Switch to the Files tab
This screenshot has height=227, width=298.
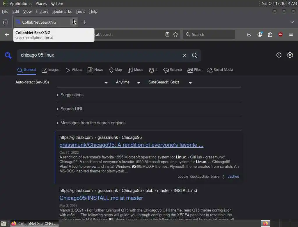(x=194, y=70)
